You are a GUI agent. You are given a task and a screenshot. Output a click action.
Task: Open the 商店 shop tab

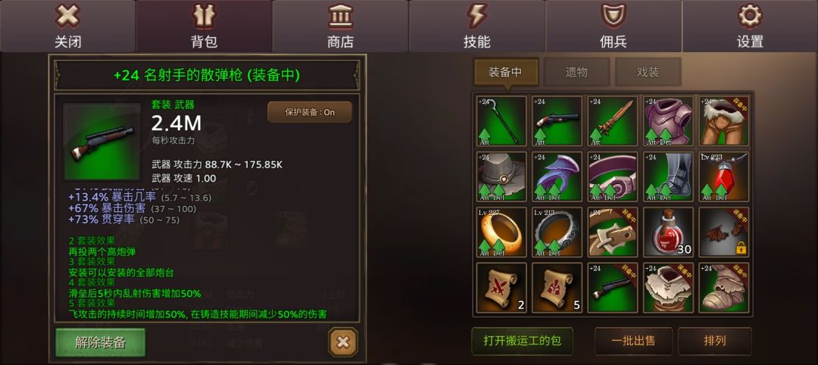pyautogui.click(x=340, y=26)
